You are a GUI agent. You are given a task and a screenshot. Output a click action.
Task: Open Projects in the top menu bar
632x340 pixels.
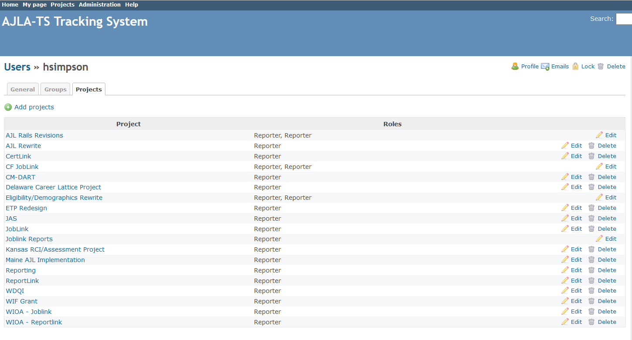click(x=63, y=5)
